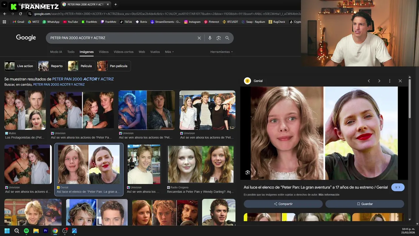The width and height of the screenshot is (419, 236).
Task: Open the large preview image
Action: [324, 133]
